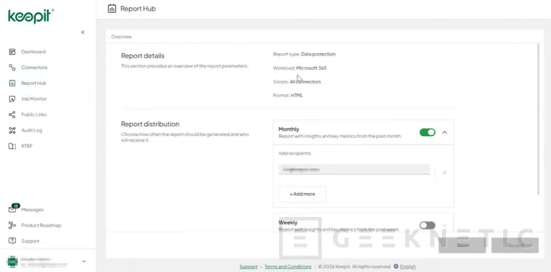551x272 pixels.
Task: Open Public Links in the sidebar
Action: pyautogui.click(x=34, y=115)
